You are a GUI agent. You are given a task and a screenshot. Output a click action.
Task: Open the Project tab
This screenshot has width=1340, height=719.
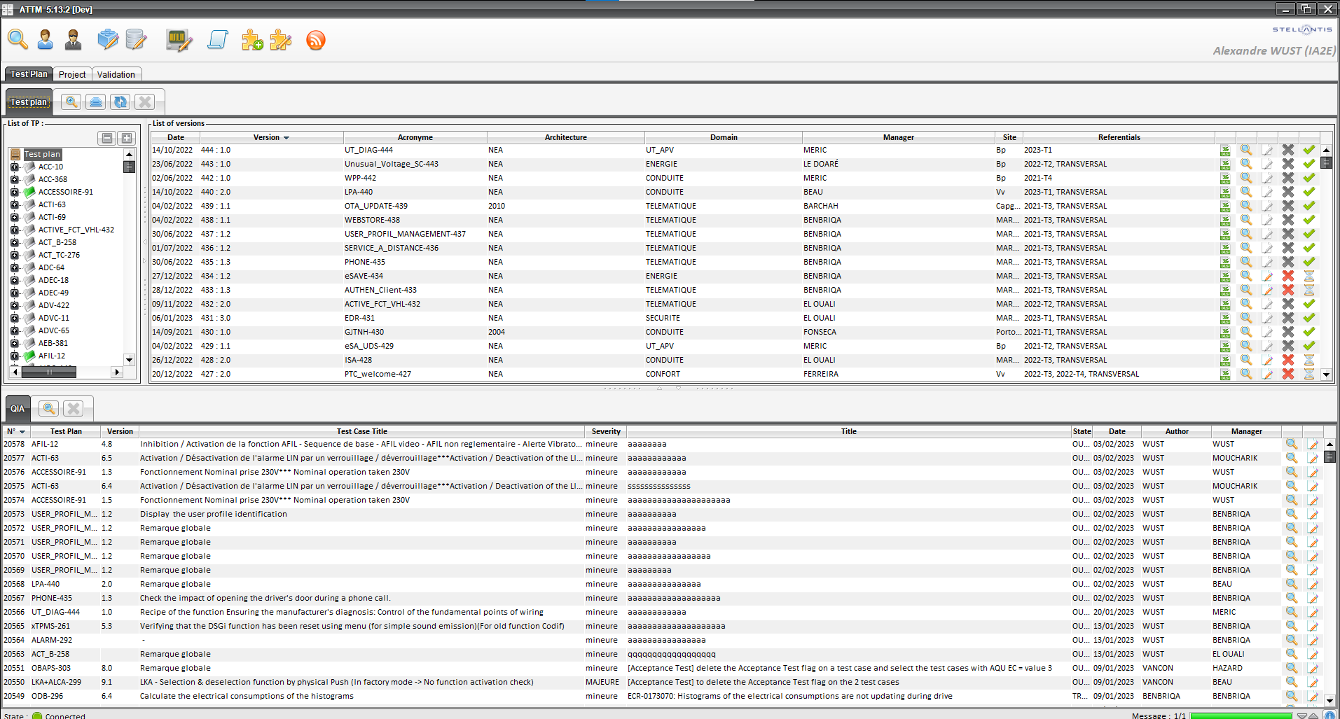tap(72, 75)
